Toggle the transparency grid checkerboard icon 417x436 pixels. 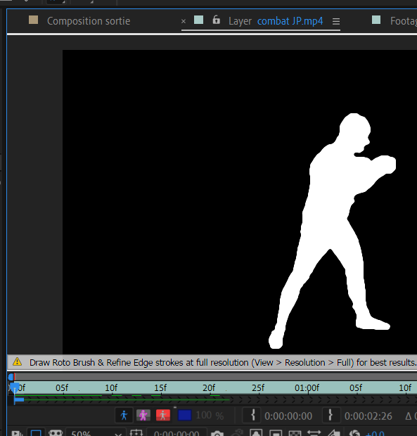coord(295,433)
